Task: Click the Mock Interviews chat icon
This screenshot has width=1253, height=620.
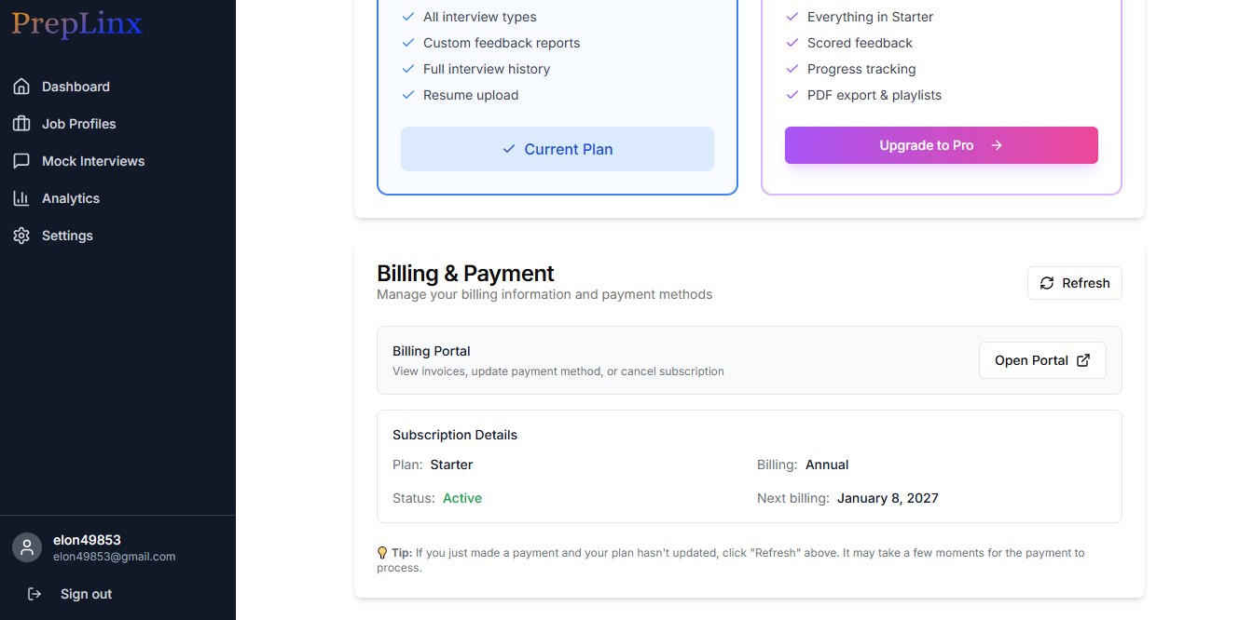Action: click(21, 161)
